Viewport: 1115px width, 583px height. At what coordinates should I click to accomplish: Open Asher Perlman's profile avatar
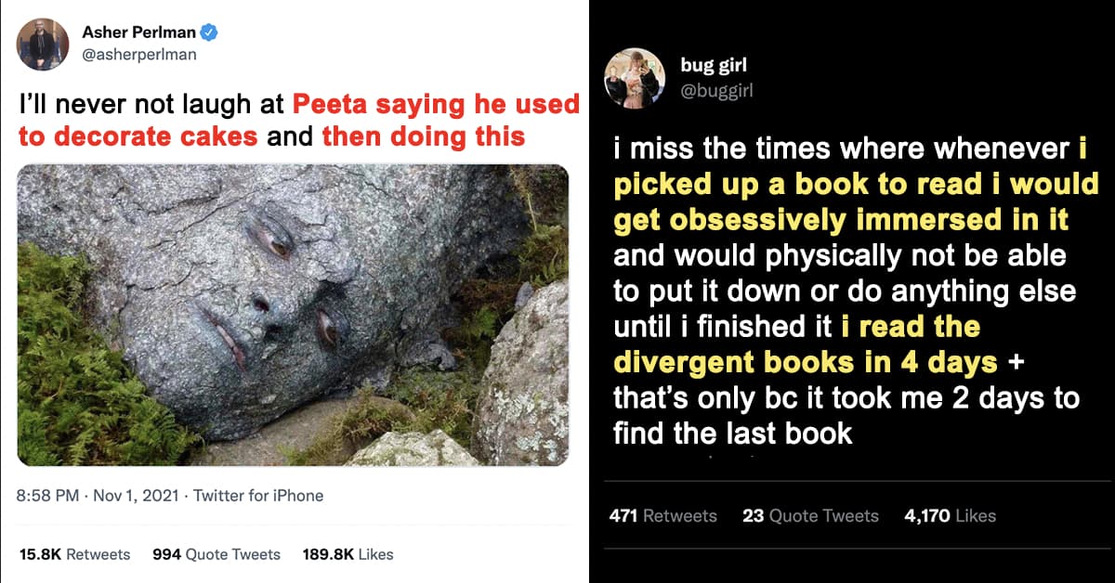(43, 45)
